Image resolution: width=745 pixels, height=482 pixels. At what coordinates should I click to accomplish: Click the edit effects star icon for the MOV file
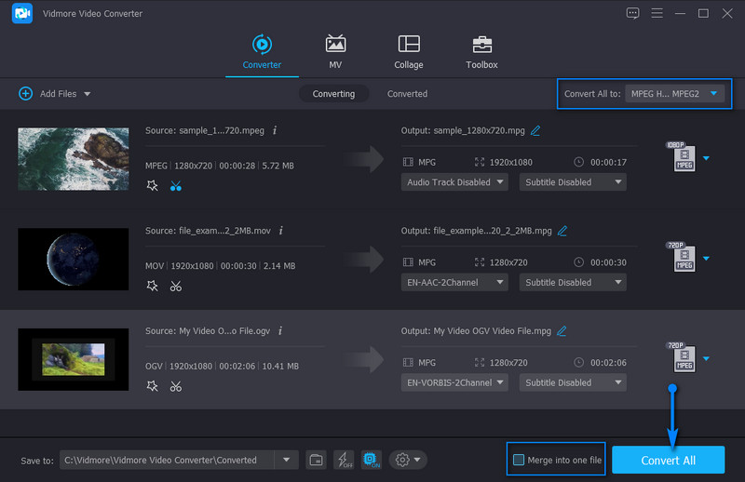[153, 286]
